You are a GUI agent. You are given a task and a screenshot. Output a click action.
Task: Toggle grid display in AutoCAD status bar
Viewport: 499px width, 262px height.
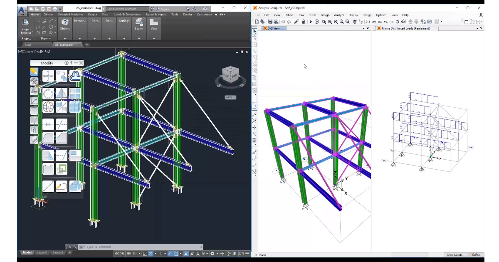(129, 254)
